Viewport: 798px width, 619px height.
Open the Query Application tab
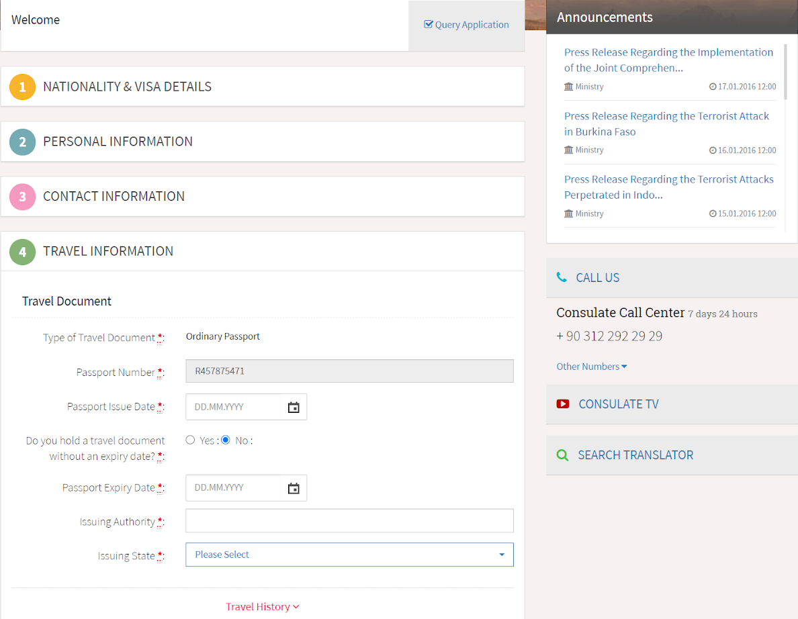pyautogui.click(x=466, y=24)
